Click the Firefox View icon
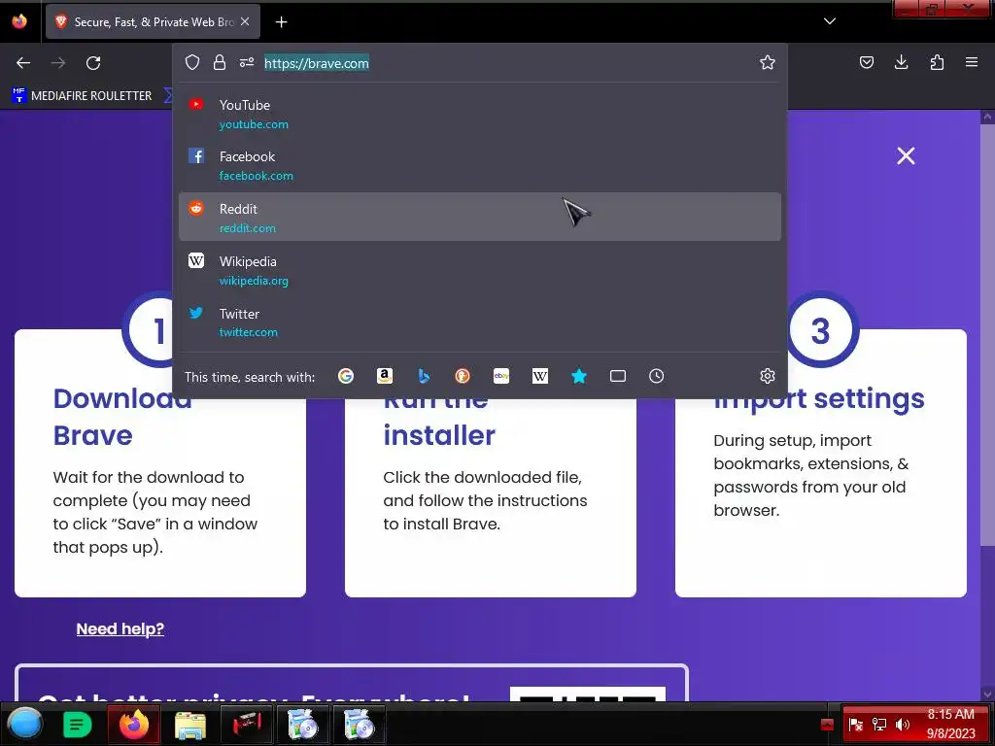This screenshot has height=746, width=995. point(19,21)
